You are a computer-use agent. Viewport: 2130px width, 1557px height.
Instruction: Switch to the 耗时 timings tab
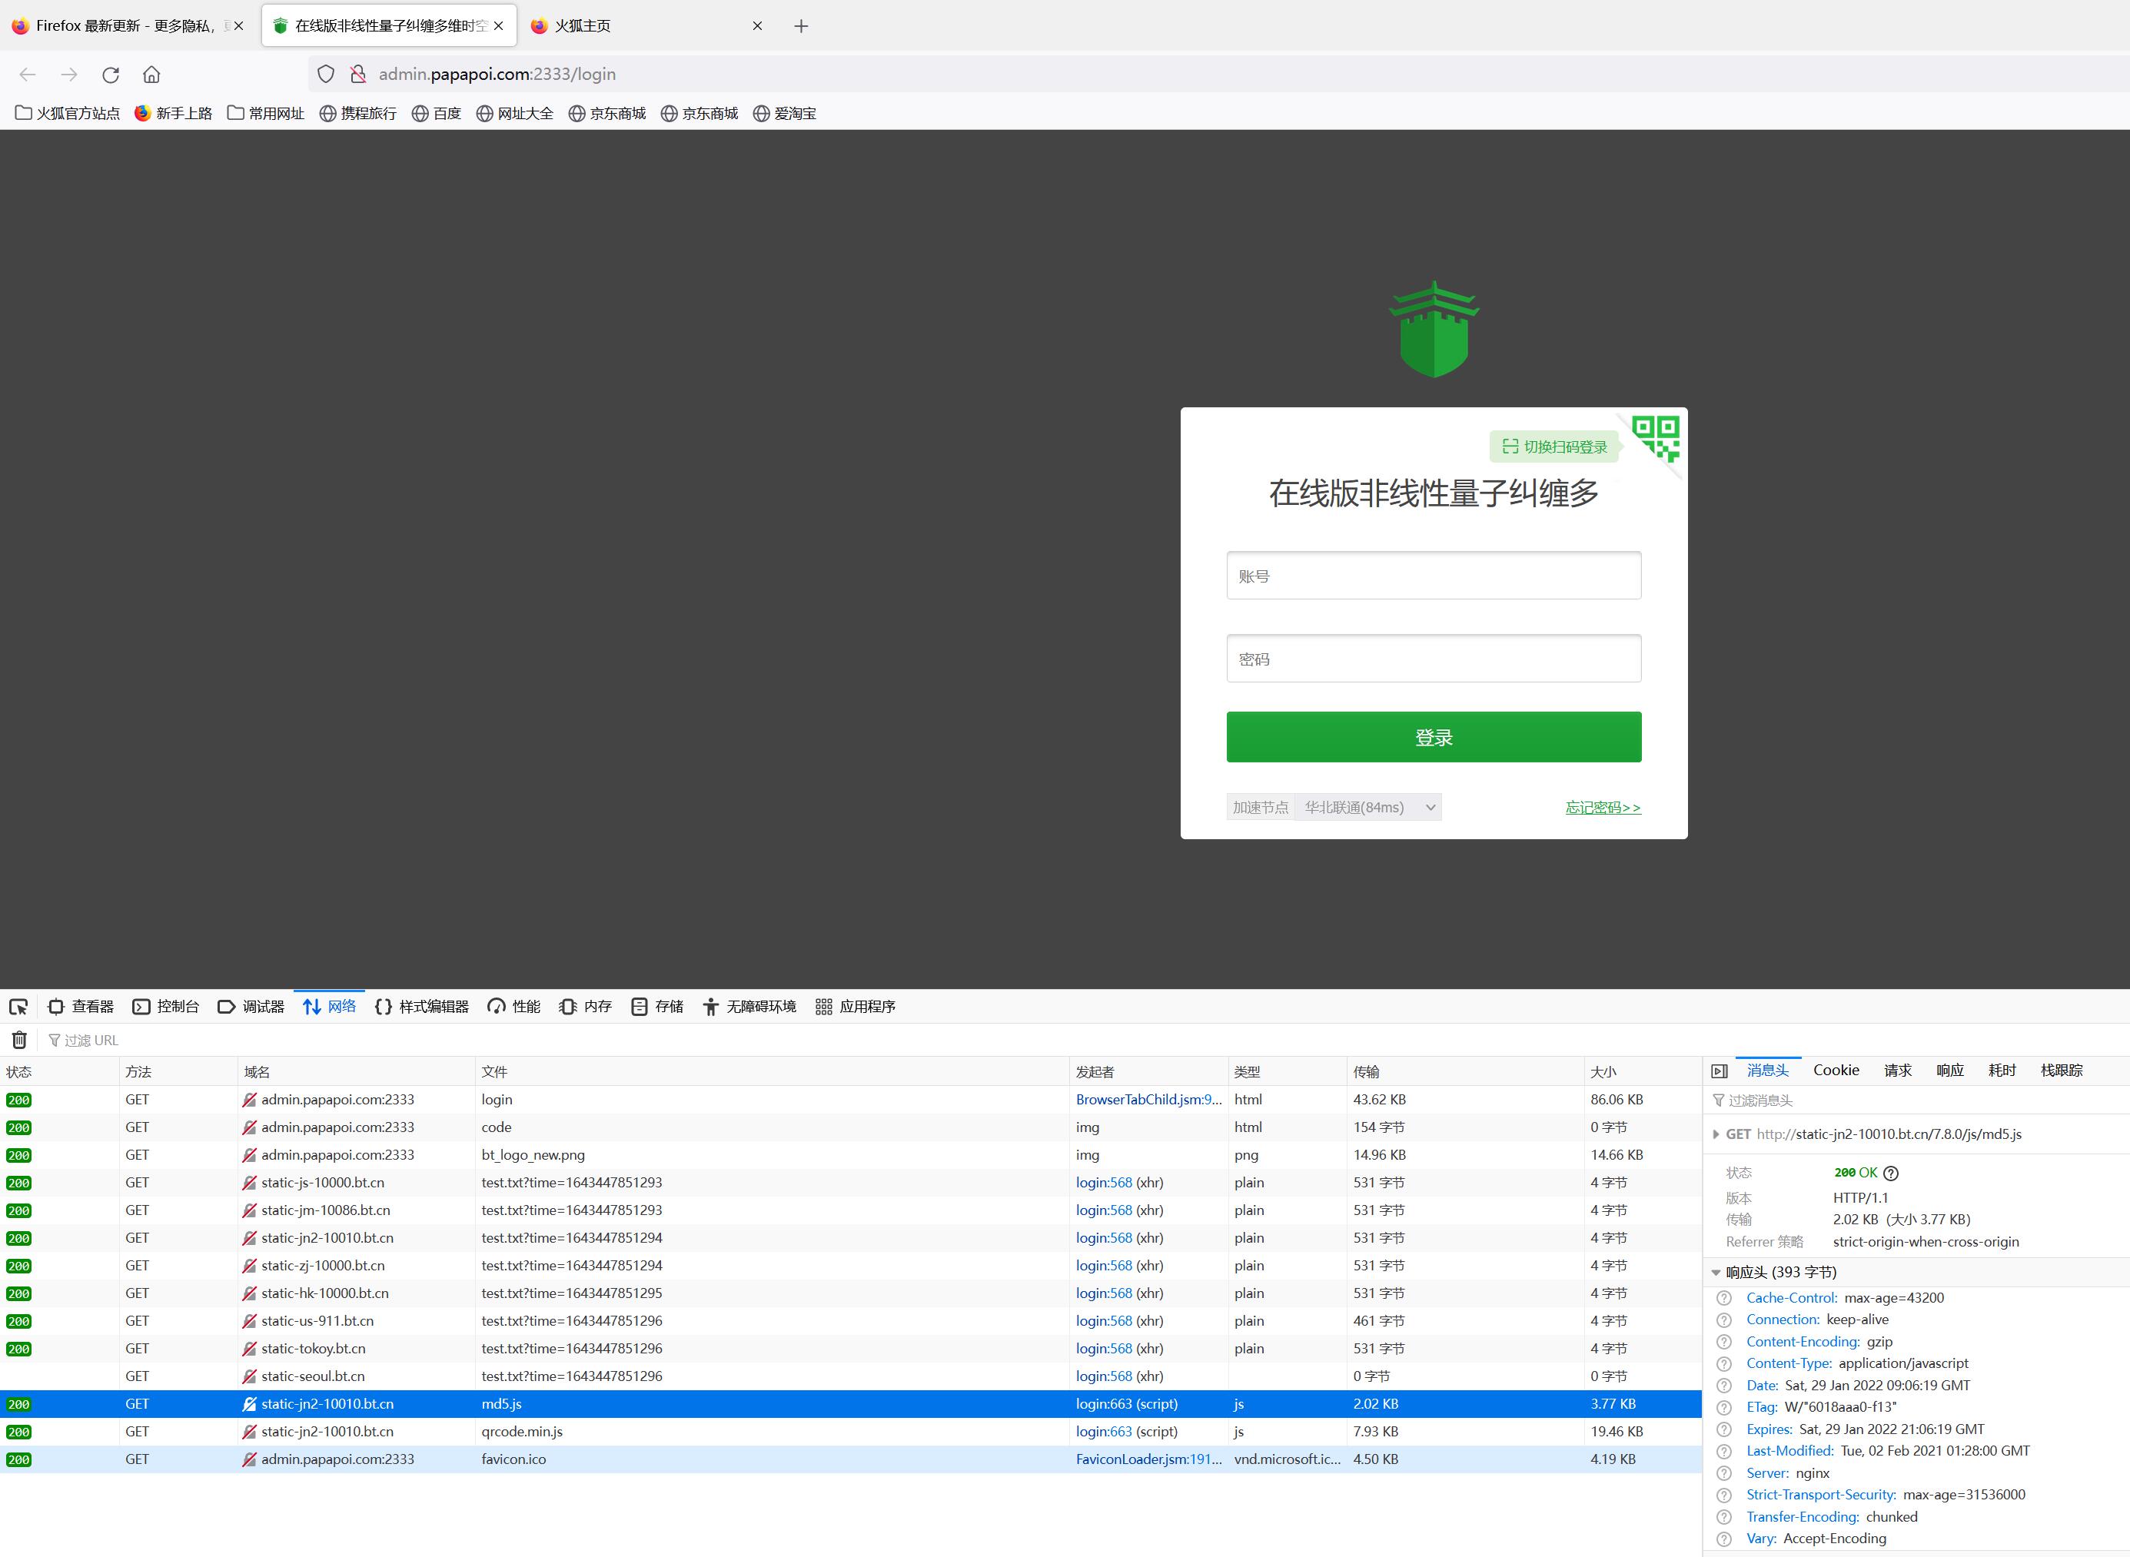point(2002,1071)
